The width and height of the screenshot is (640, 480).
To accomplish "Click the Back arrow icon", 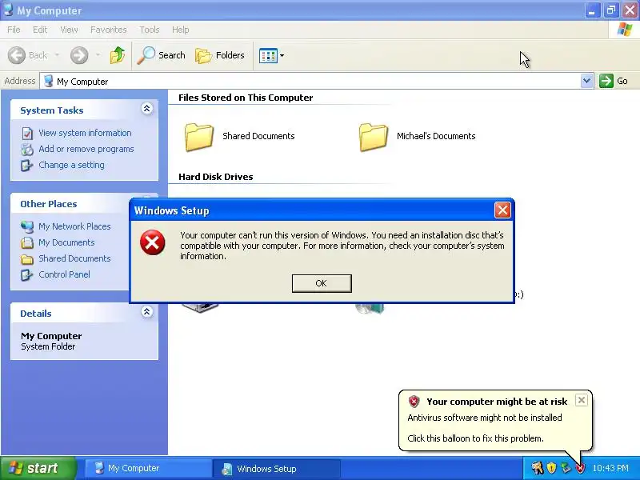I will point(17,55).
